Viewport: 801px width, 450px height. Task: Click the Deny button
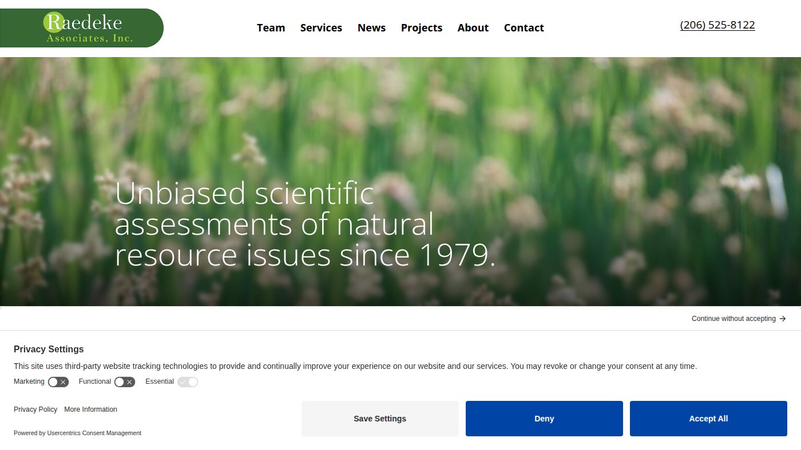(544, 419)
